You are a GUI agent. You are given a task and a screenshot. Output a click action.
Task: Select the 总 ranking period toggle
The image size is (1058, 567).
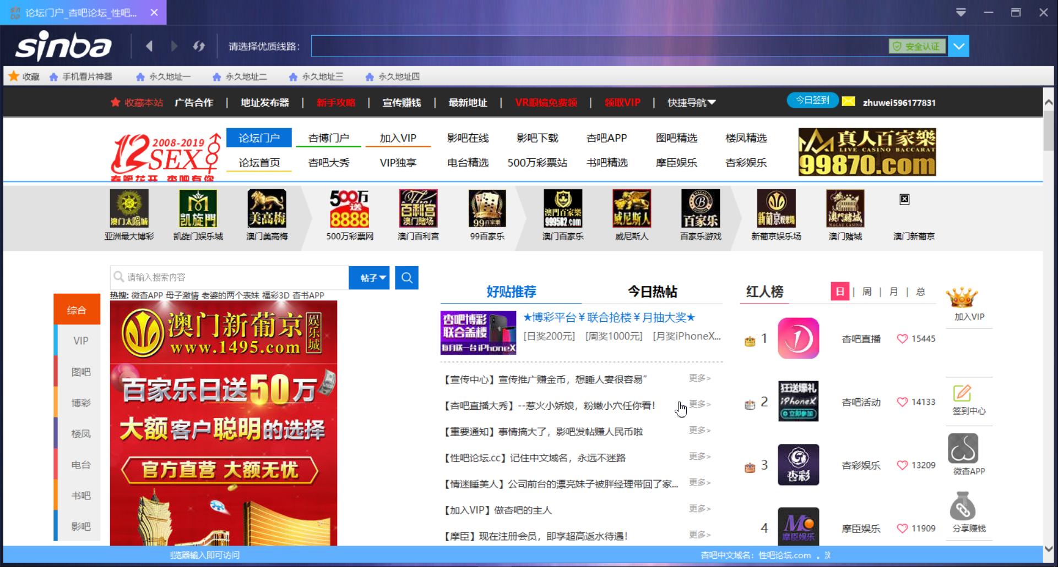(921, 291)
